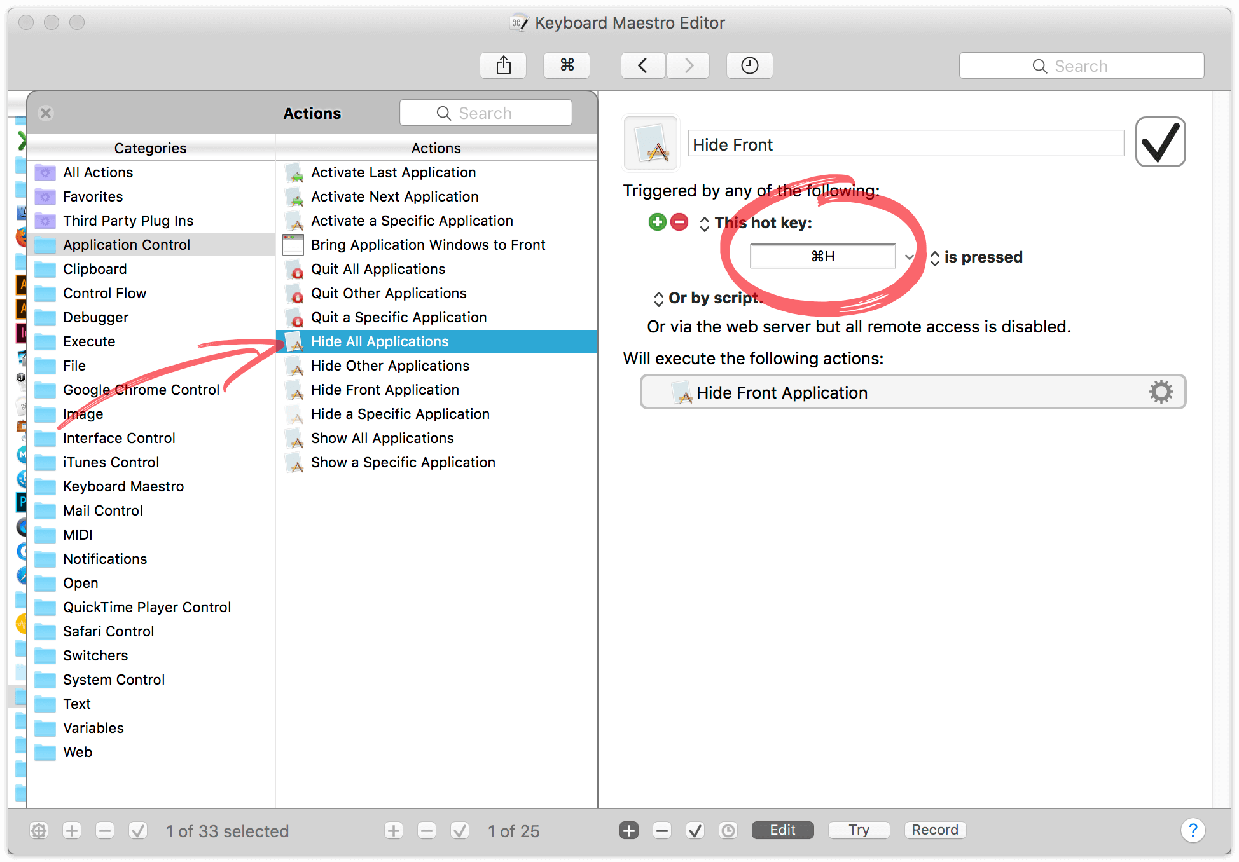Select Bring Application Windows to Front action
This screenshot has width=1239, height=862.
point(437,245)
